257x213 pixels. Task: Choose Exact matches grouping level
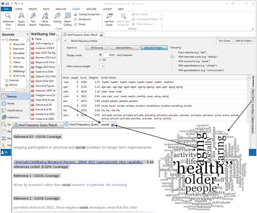pos(192,52)
